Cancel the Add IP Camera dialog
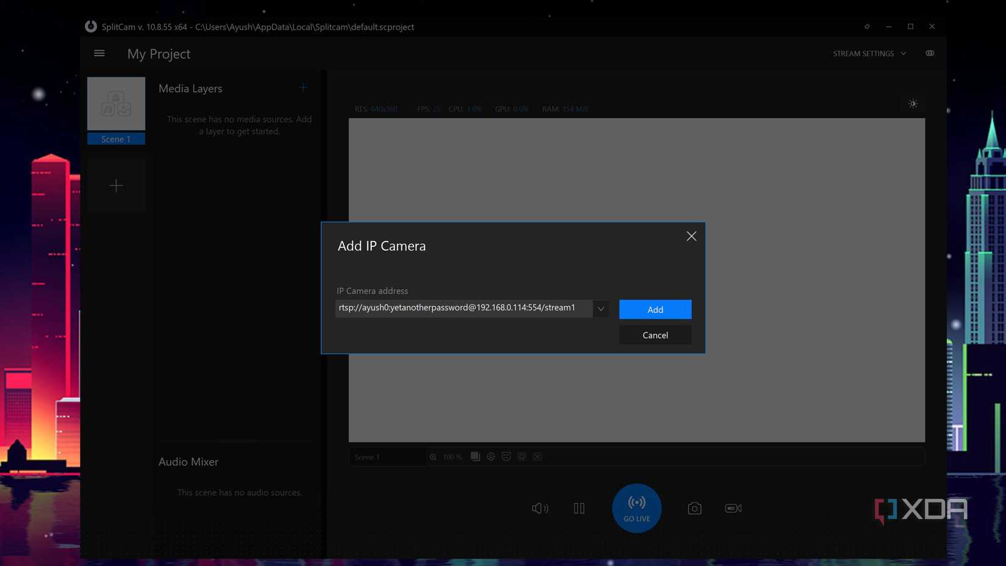Image resolution: width=1006 pixels, height=566 pixels. [655, 335]
